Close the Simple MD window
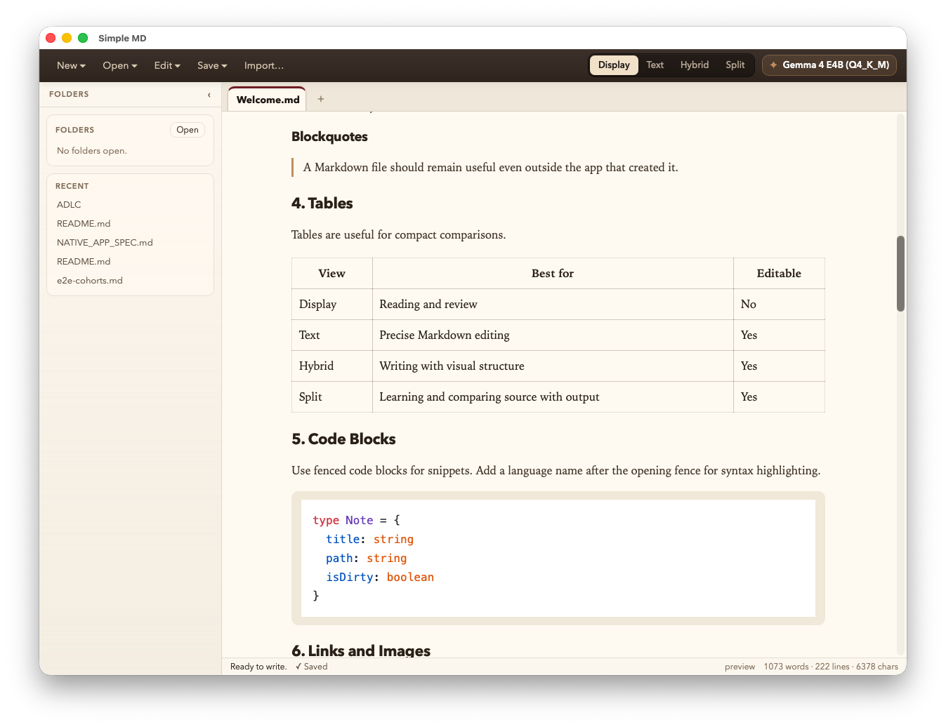Screen dimensions: 946x727 tap(51, 38)
